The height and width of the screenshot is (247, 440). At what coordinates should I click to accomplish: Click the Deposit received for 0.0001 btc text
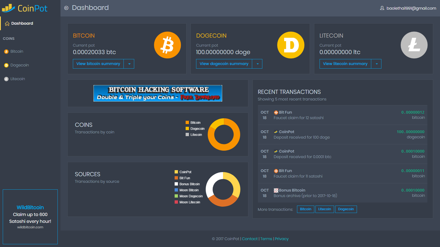[x=302, y=157]
